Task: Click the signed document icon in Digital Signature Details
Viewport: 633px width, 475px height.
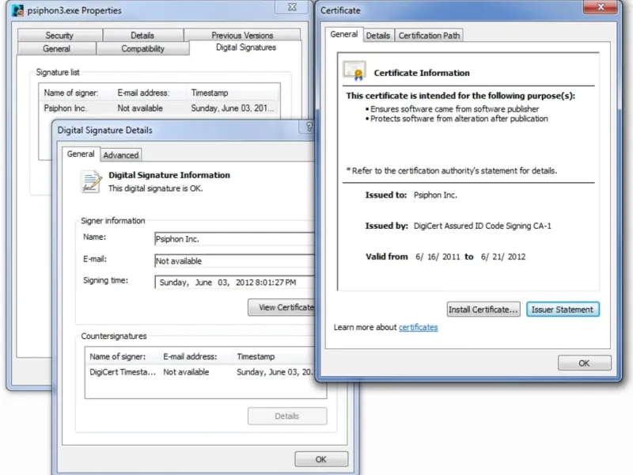Action: (91, 182)
